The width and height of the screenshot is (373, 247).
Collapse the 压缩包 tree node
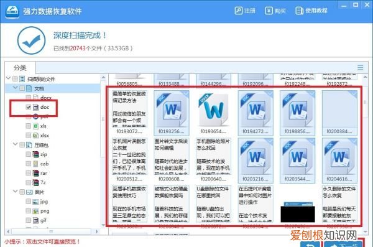click(15, 144)
